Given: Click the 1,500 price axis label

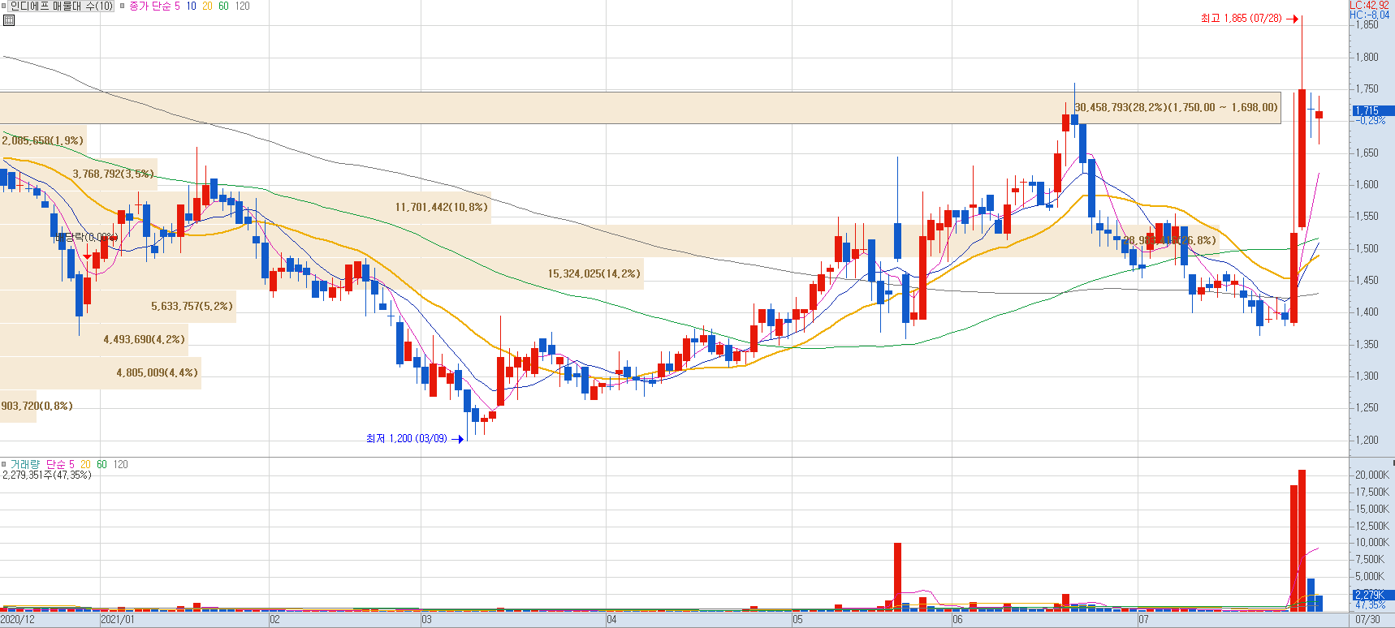Looking at the screenshot, I should coord(1367,248).
